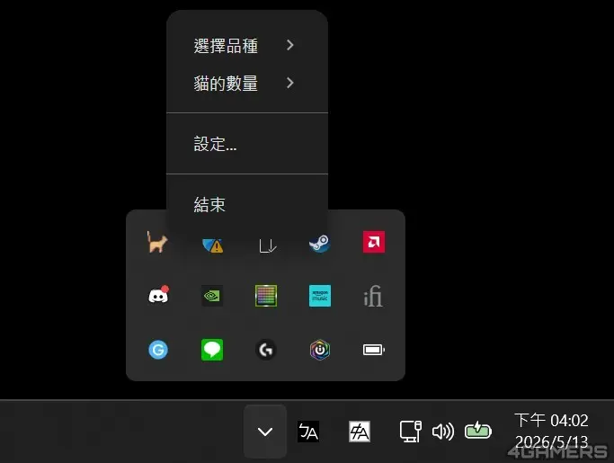This screenshot has width=614, height=463.
Task: Collapse the hidden icons tray chevron
Action: [x=265, y=432]
